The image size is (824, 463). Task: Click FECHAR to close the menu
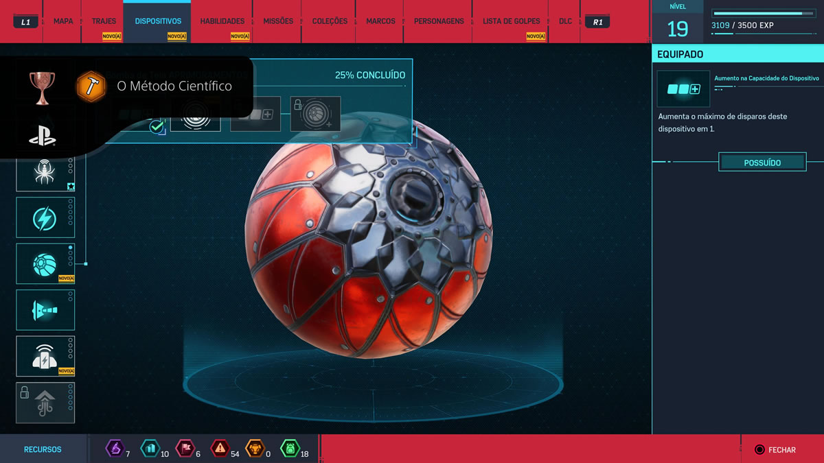pos(782,450)
